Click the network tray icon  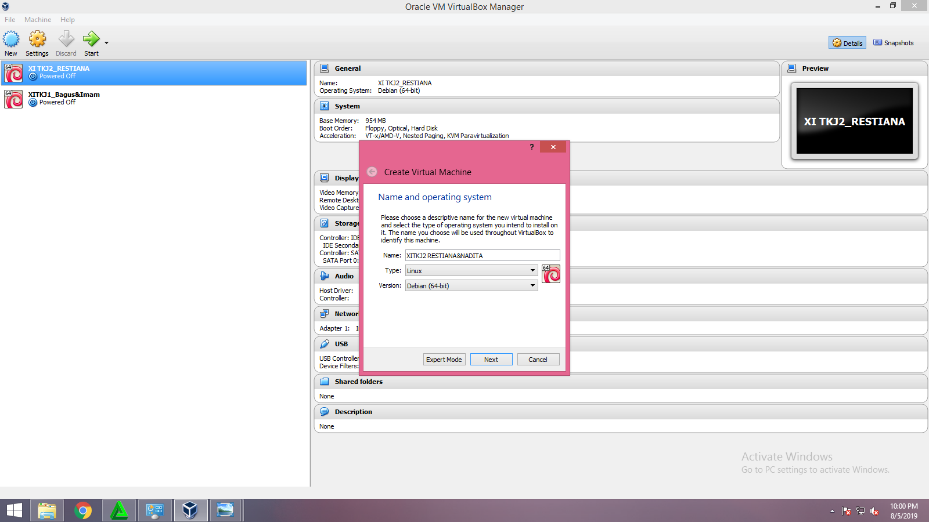860,511
